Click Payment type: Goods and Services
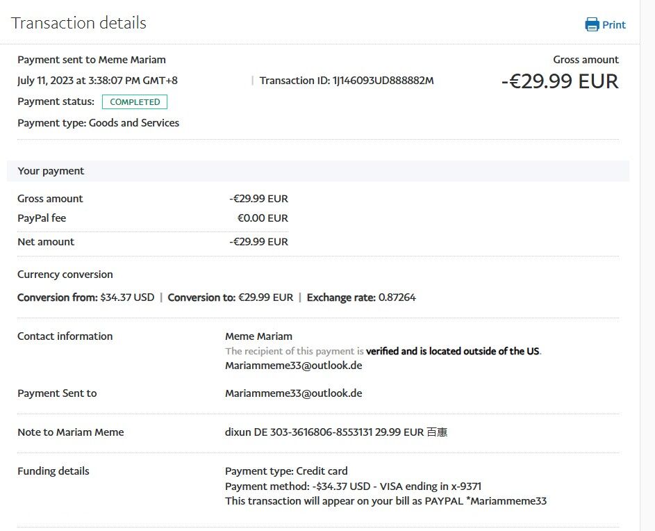Screen dimensions: 655x531 point(98,123)
